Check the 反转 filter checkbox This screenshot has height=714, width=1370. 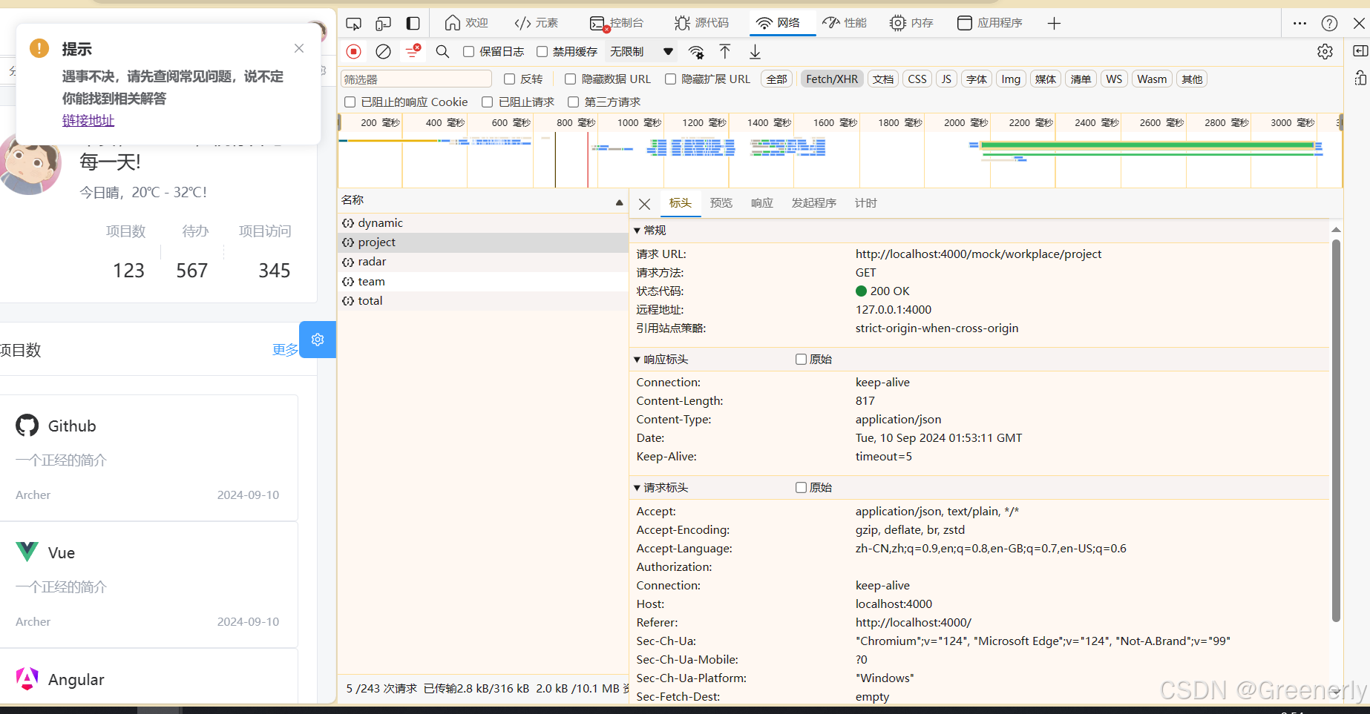508,79
